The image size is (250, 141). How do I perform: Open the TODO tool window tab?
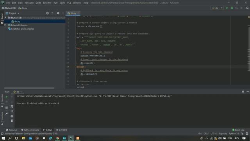coord(62,130)
